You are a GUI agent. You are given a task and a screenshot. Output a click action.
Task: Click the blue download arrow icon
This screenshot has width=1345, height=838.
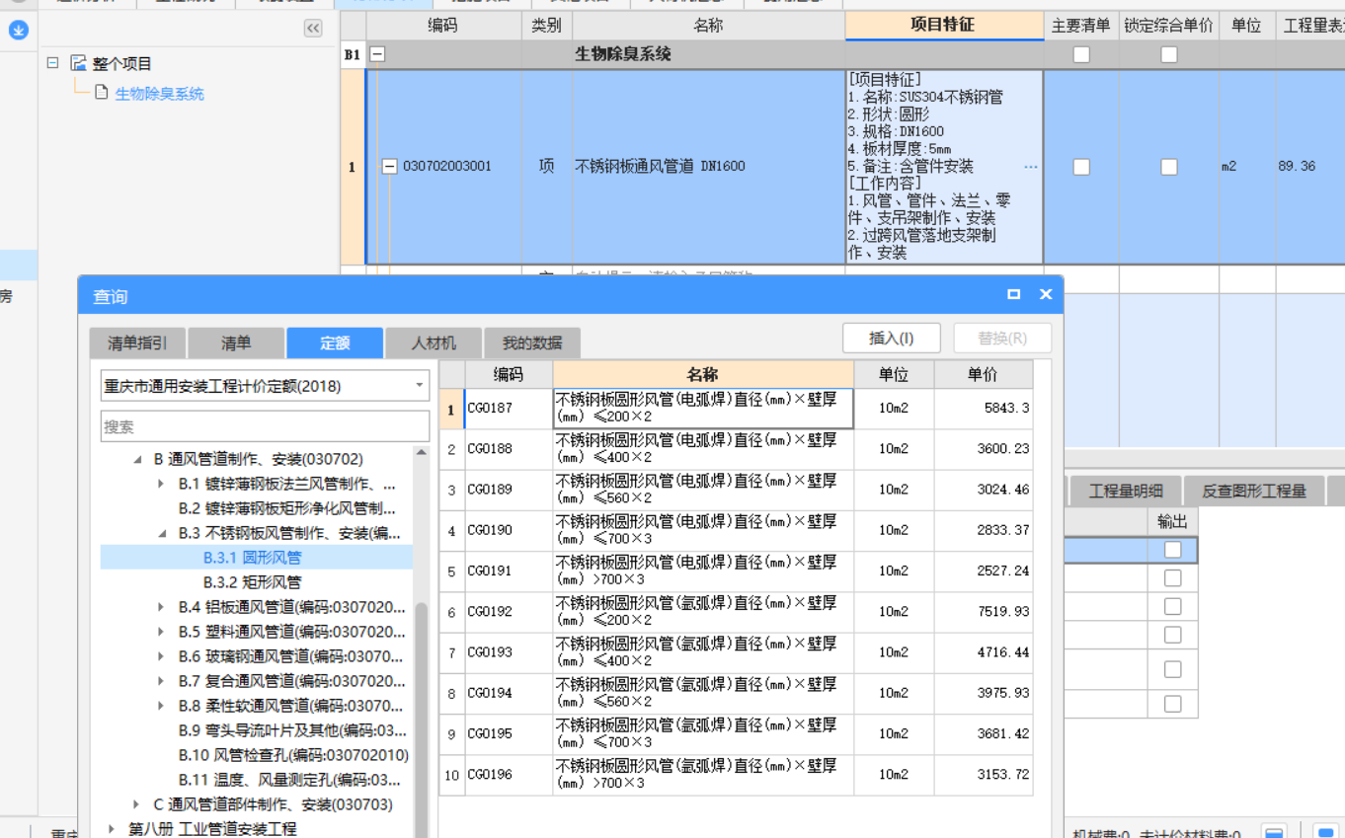click(18, 31)
